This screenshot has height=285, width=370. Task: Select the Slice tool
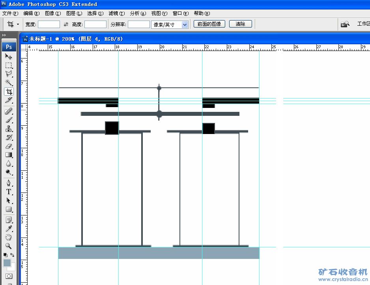tap(9, 100)
